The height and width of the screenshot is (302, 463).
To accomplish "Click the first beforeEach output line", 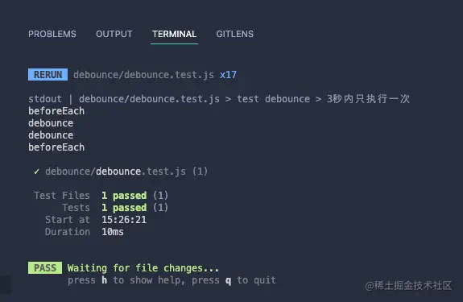I will coord(56,111).
